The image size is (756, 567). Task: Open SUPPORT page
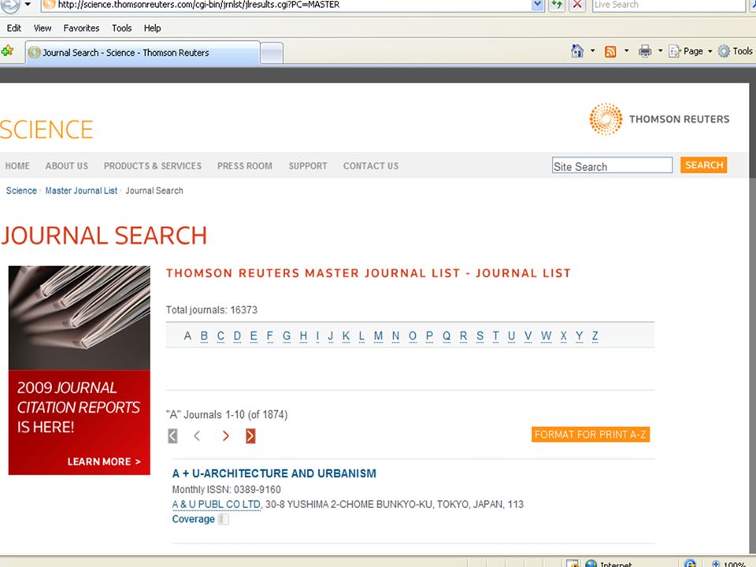click(x=308, y=166)
